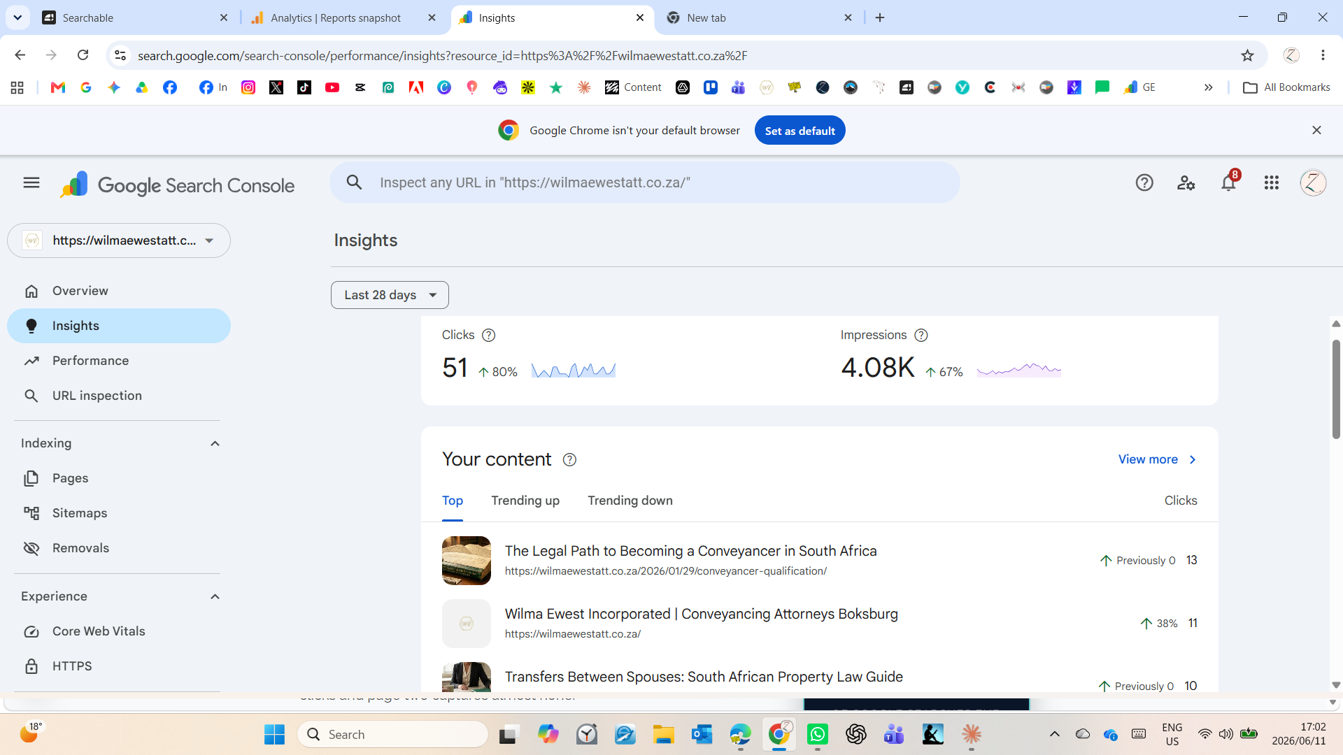This screenshot has width=1343, height=755.
Task: Open the Google account avatar
Action: [x=1313, y=182]
